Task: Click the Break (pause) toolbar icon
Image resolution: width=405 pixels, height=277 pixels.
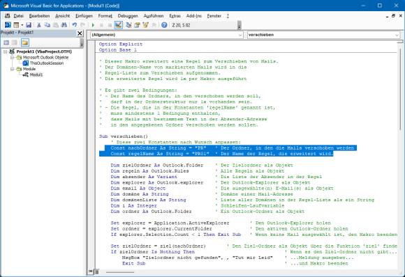Action: tap(101, 25)
